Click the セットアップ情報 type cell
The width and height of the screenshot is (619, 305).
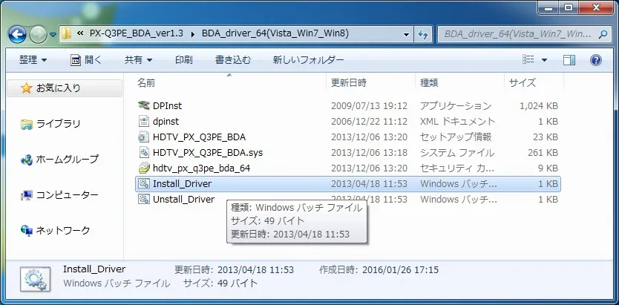point(456,137)
